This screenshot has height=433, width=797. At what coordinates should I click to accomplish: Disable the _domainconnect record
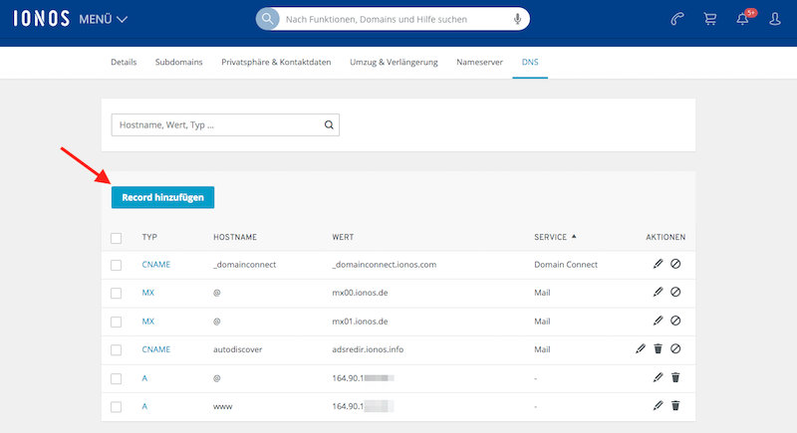[x=675, y=264]
